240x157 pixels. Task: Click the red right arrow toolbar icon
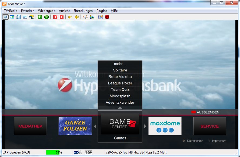(x=62, y=17)
